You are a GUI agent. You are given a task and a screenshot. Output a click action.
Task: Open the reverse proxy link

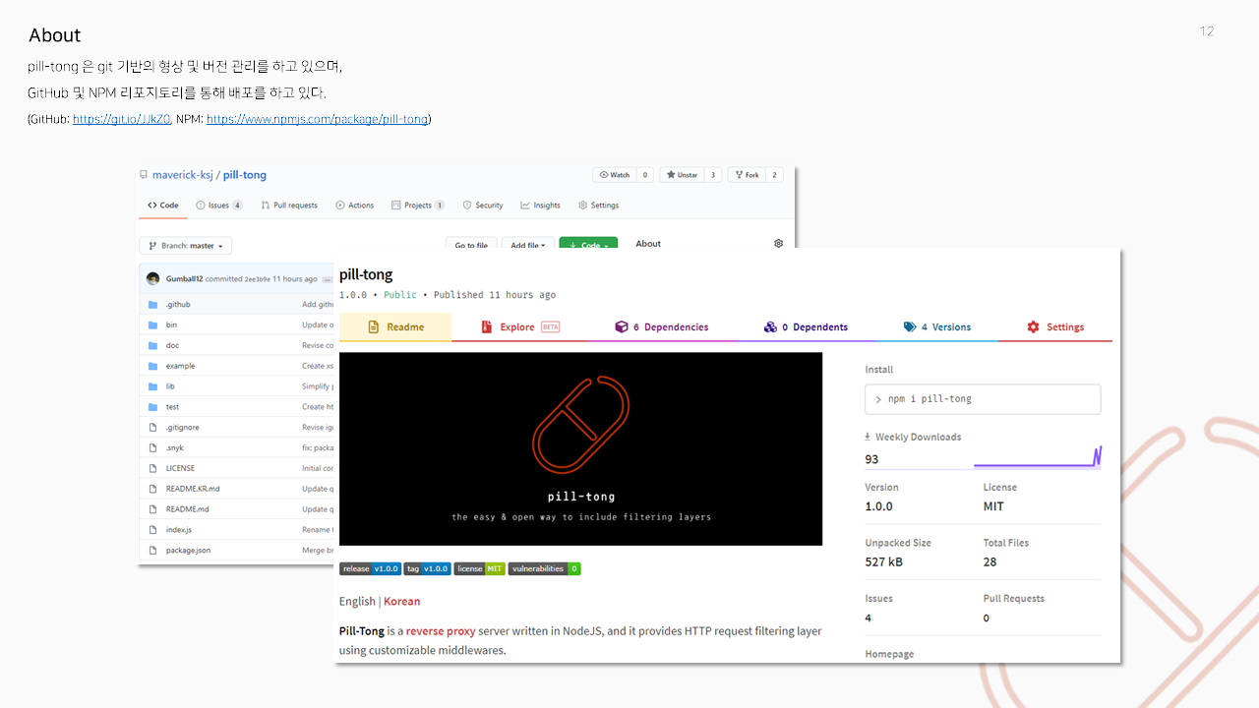[441, 631]
